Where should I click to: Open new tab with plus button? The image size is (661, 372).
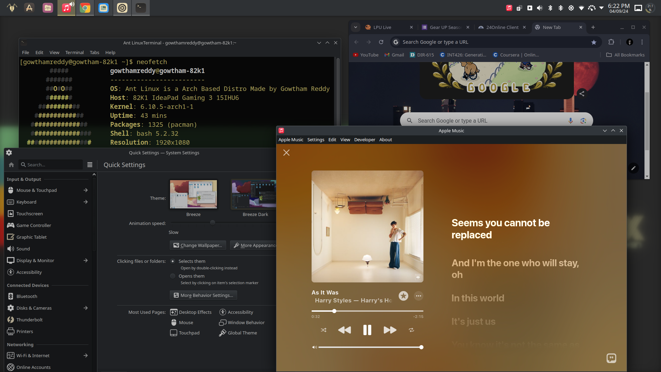click(593, 27)
